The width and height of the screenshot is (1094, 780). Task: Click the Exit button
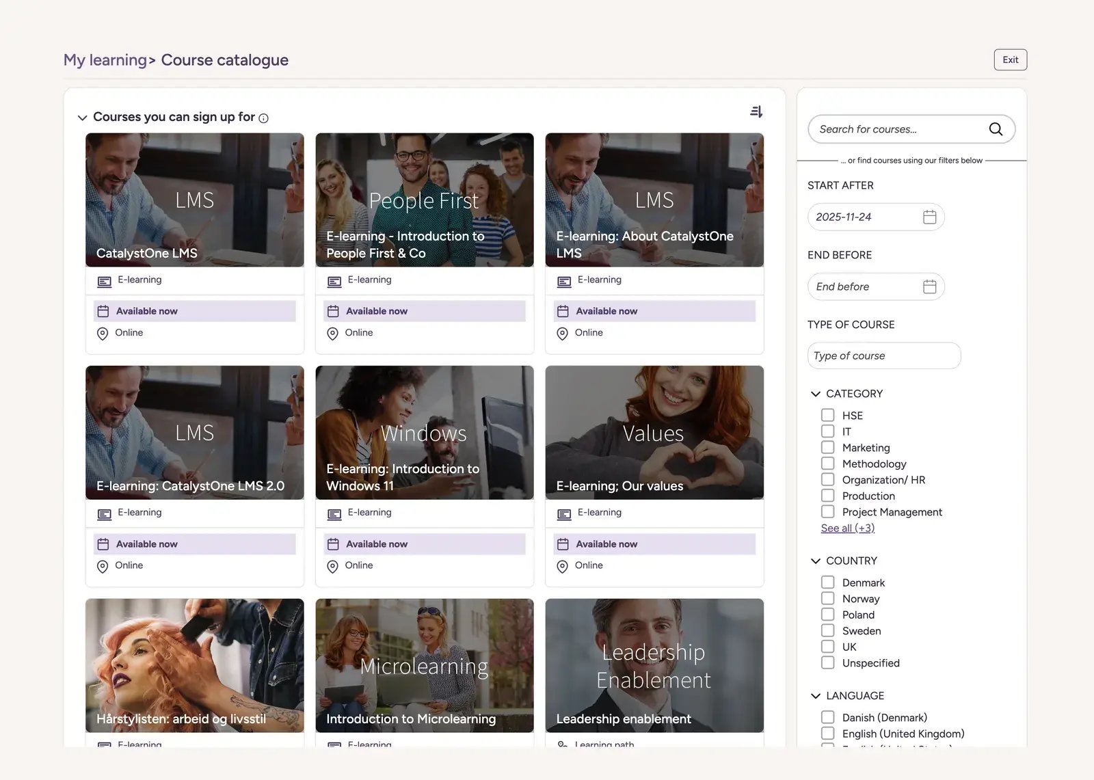1011,59
